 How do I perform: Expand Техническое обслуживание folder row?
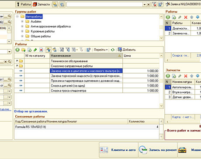point(17,61)
